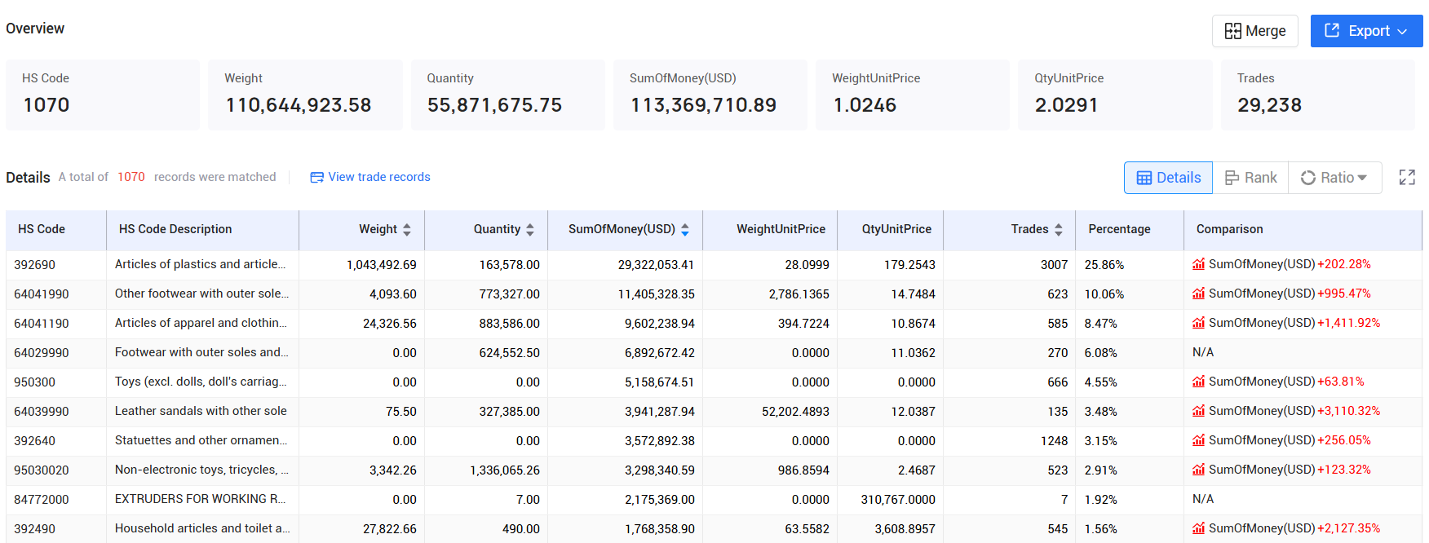Click Quantity value 1,336,065.26
Screen dimensions: 1429x543
(505, 470)
